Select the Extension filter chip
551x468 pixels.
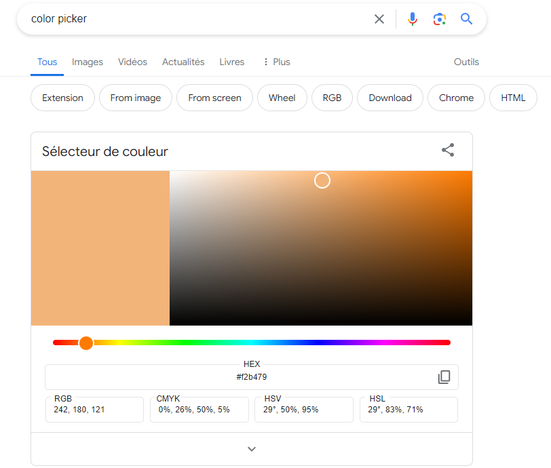click(62, 98)
